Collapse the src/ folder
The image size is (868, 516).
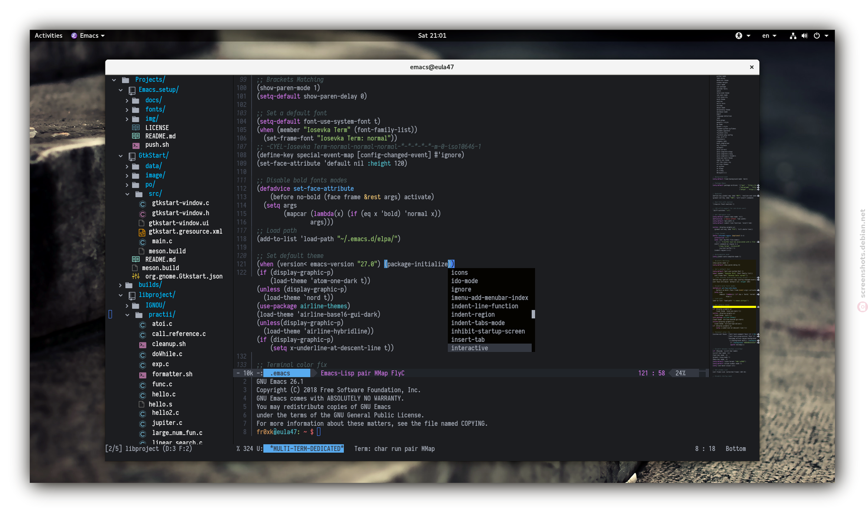[x=127, y=194]
